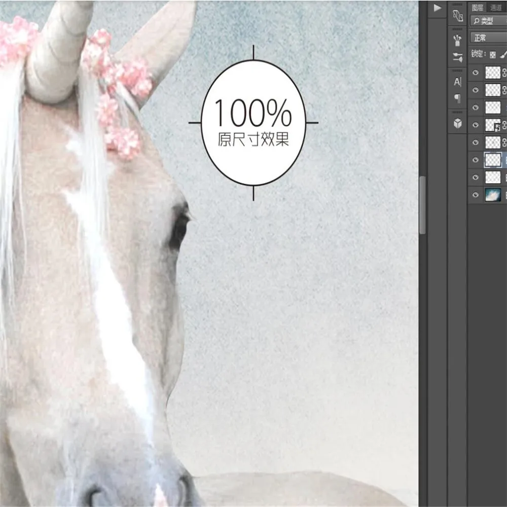Hide the topmost layer via its eye

coord(476,73)
